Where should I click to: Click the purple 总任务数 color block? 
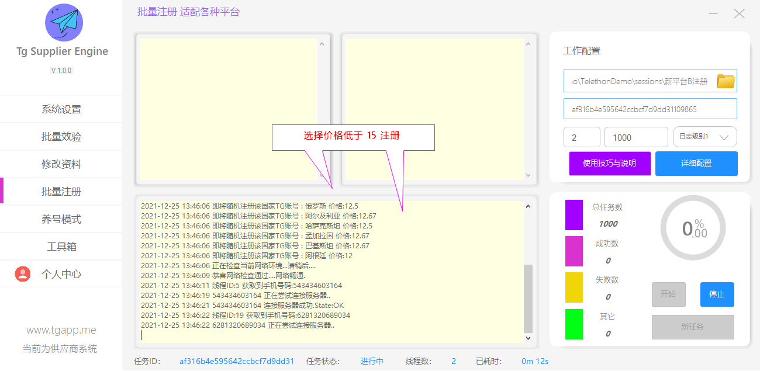574,214
